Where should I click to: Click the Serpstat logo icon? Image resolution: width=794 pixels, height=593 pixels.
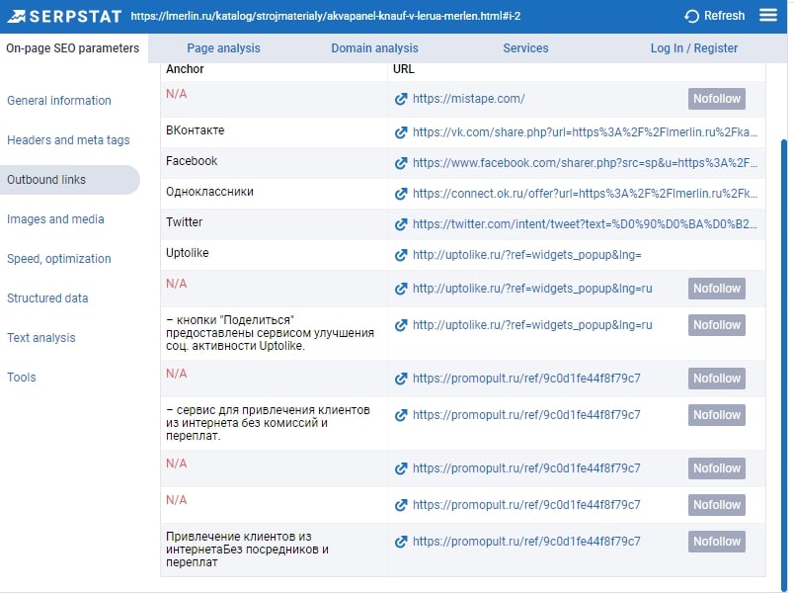click(x=16, y=16)
